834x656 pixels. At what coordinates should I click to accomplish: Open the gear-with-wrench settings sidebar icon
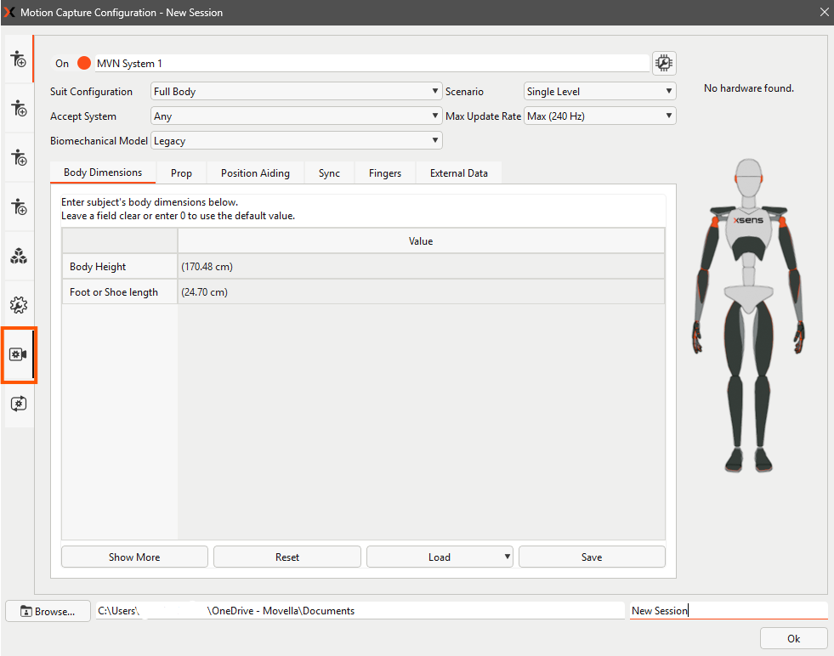tap(19, 305)
